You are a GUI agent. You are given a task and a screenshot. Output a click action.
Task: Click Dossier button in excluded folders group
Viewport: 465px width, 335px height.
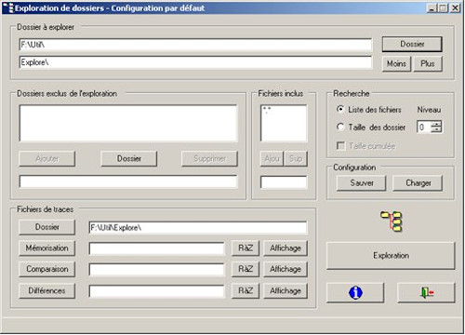pyautogui.click(x=129, y=159)
